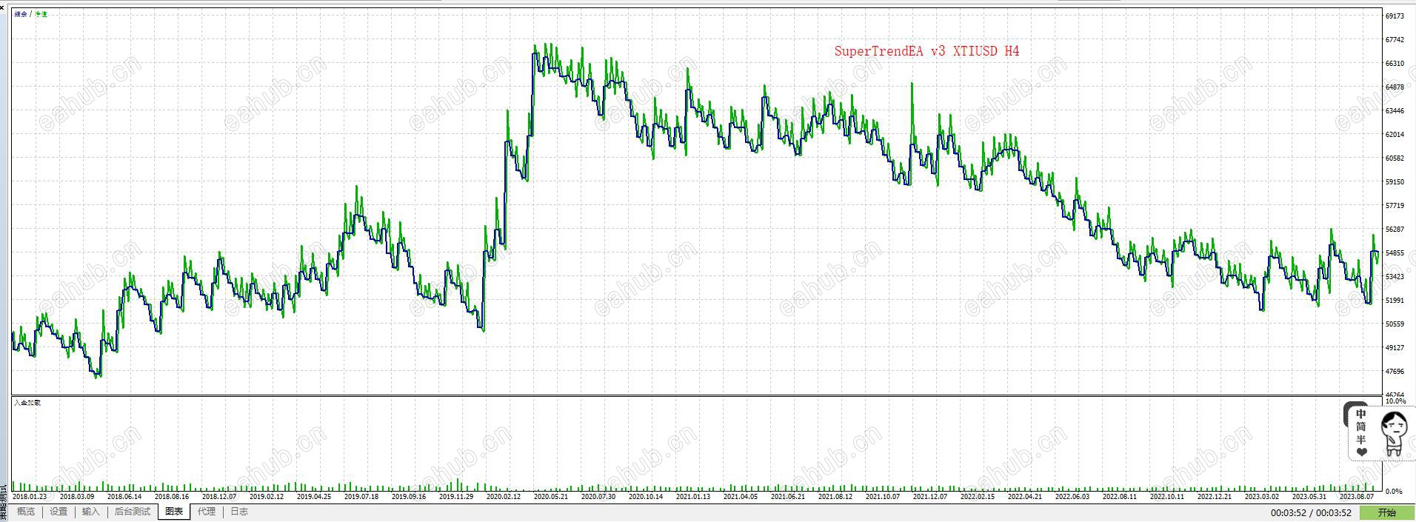
Task: Click the 10.0% deposit load axis label
Action: click(1395, 401)
